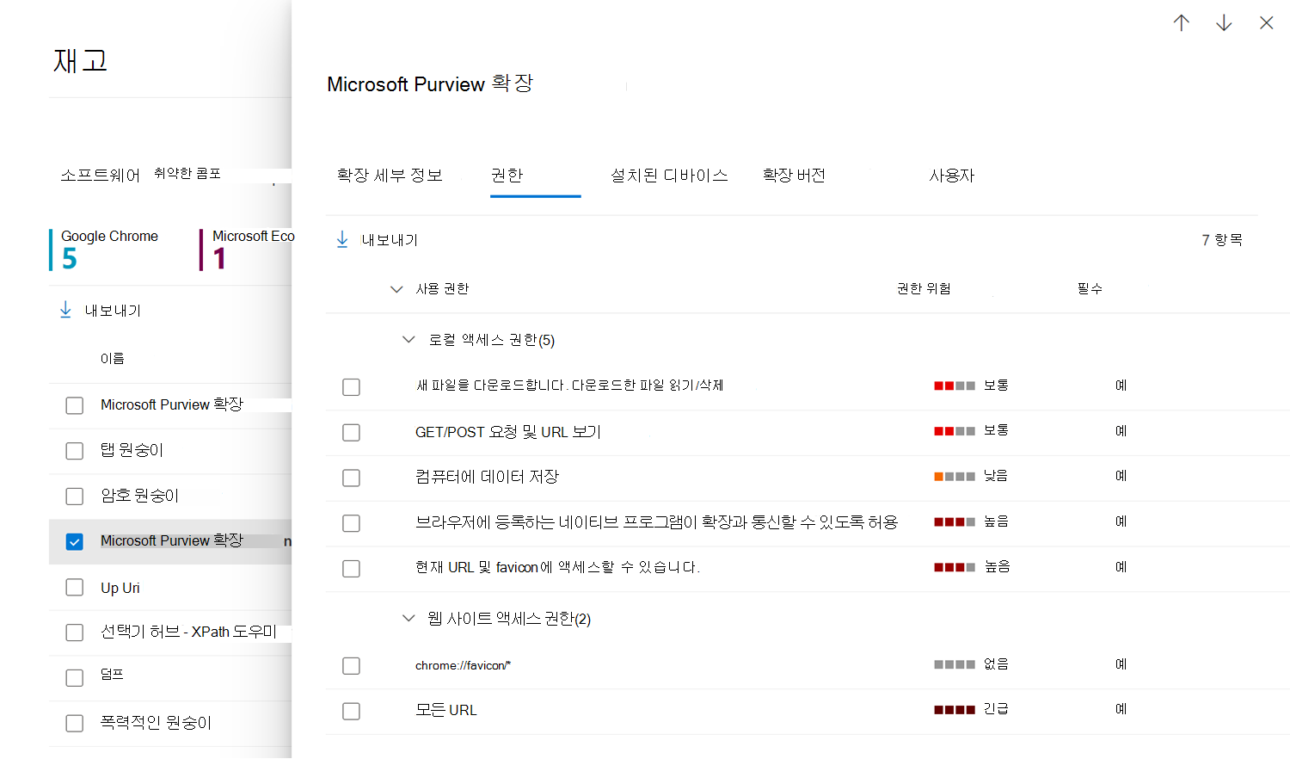Open the 탭 원숭이 extension name
Screen dimensions: 1290x759
coord(132,450)
